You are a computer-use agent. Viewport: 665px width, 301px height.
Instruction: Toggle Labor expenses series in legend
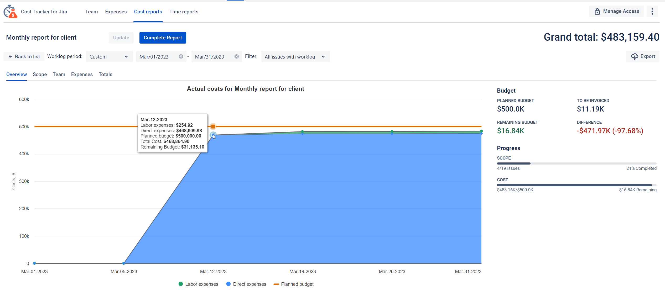[198, 284]
